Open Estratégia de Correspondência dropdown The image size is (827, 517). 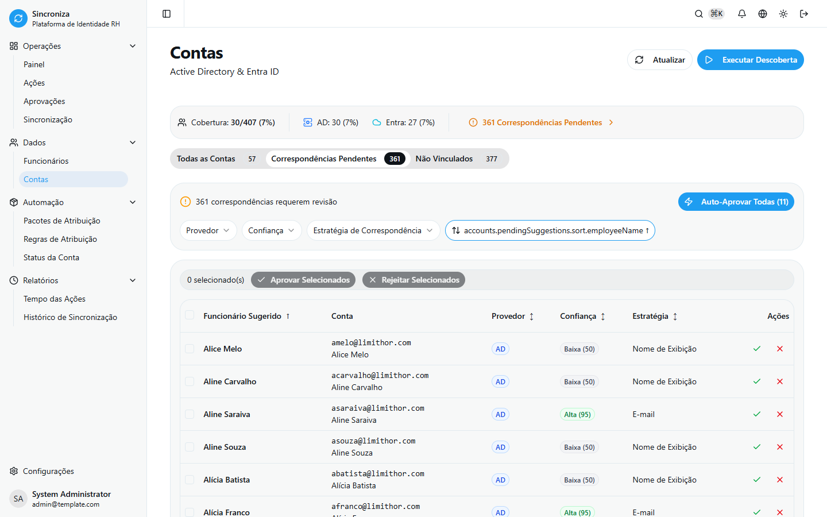click(x=373, y=230)
